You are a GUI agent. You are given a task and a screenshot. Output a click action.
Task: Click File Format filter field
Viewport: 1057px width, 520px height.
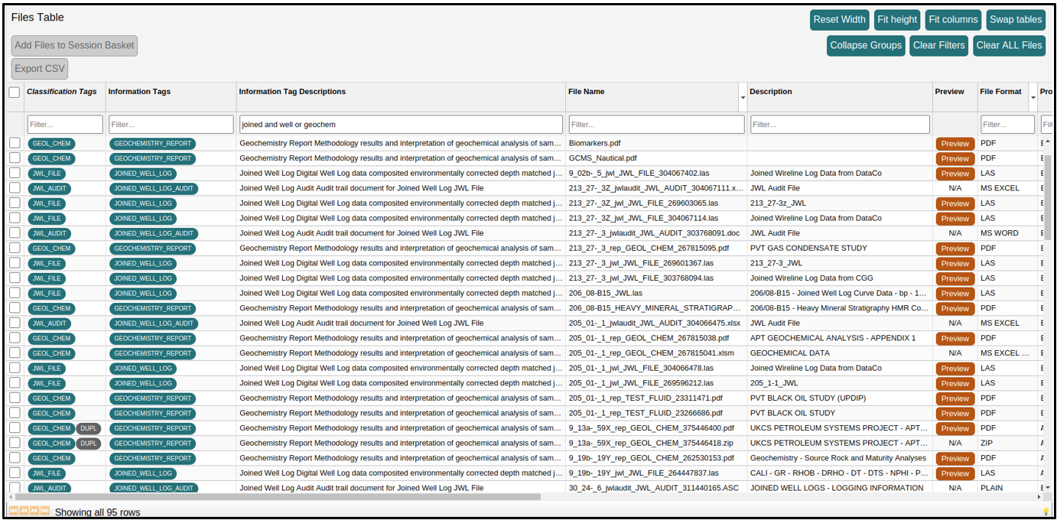click(1007, 124)
